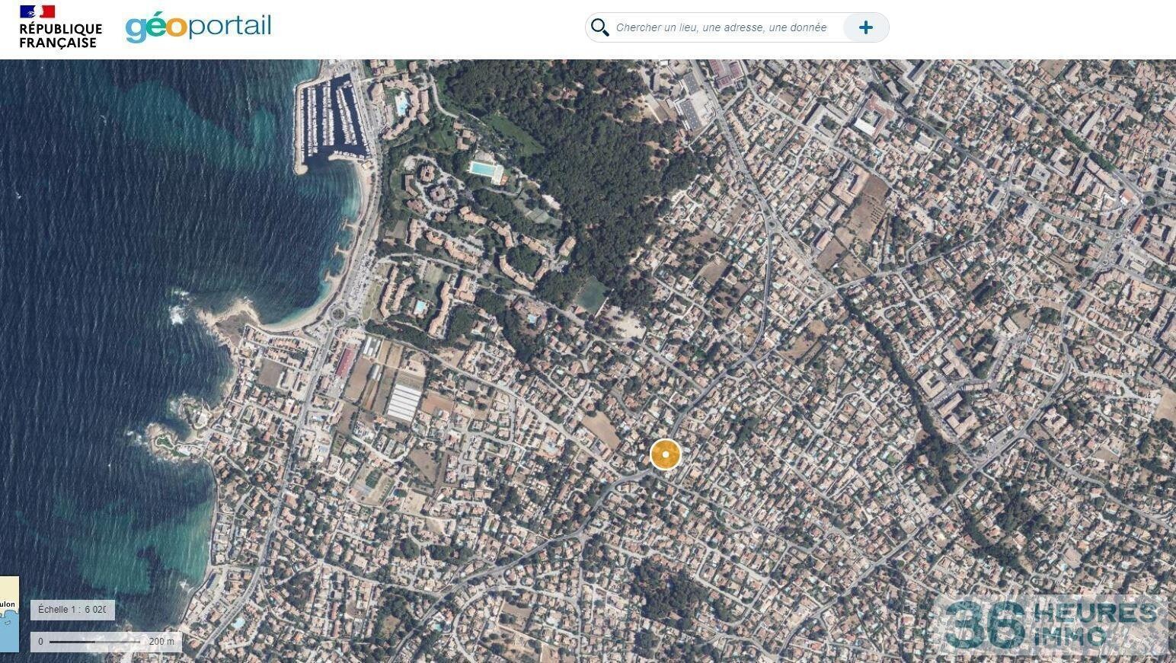
Task: Click the long red-roofed building near the roundabout
Action: point(345,362)
